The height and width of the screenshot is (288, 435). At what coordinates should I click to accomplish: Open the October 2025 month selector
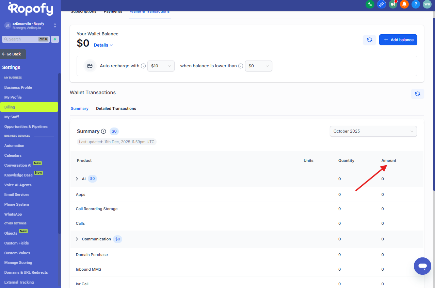point(373,131)
